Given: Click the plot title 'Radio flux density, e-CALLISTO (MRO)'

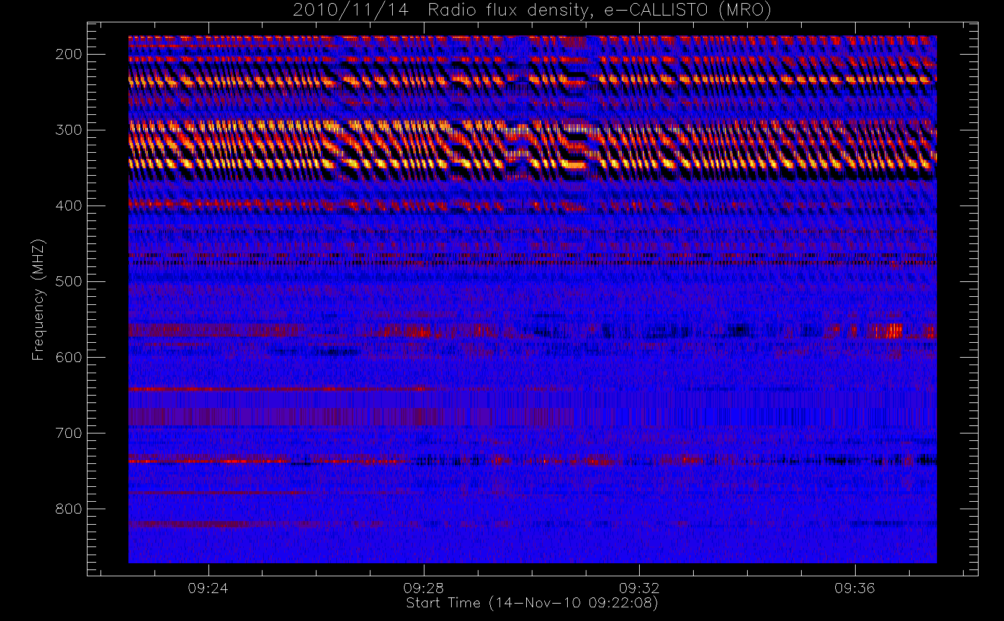Looking at the screenshot, I should click(x=599, y=11).
